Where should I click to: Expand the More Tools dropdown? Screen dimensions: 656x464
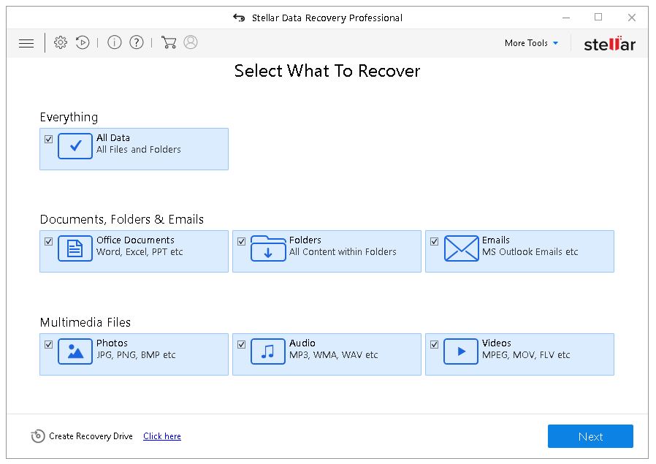pyautogui.click(x=531, y=43)
